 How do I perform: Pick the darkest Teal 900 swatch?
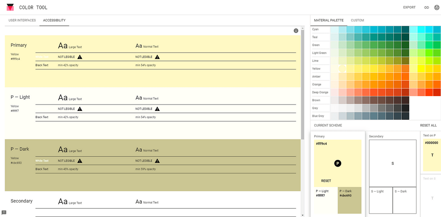[x=405, y=38]
